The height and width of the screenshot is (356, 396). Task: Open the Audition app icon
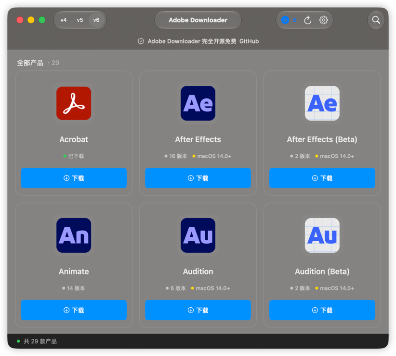(198, 235)
